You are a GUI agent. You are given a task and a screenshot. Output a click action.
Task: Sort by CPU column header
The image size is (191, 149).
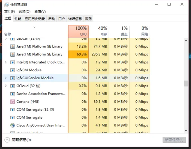click(x=78, y=31)
